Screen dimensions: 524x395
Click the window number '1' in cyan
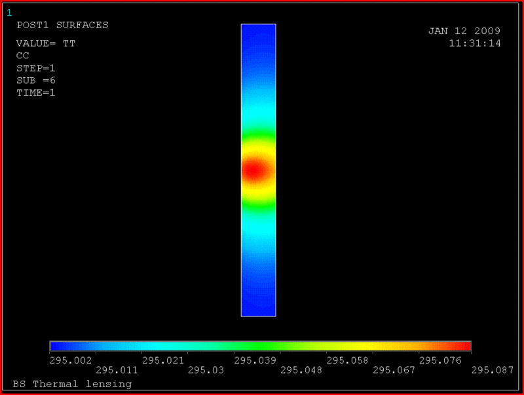pos(9,12)
